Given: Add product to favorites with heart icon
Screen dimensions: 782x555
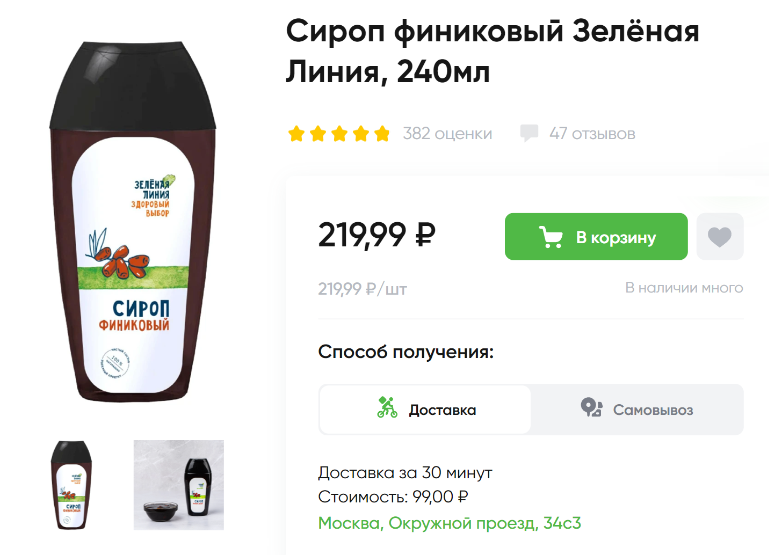Looking at the screenshot, I should click(x=720, y=237).
